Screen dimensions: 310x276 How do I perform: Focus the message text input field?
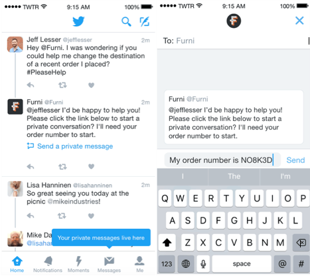[222, 160]
